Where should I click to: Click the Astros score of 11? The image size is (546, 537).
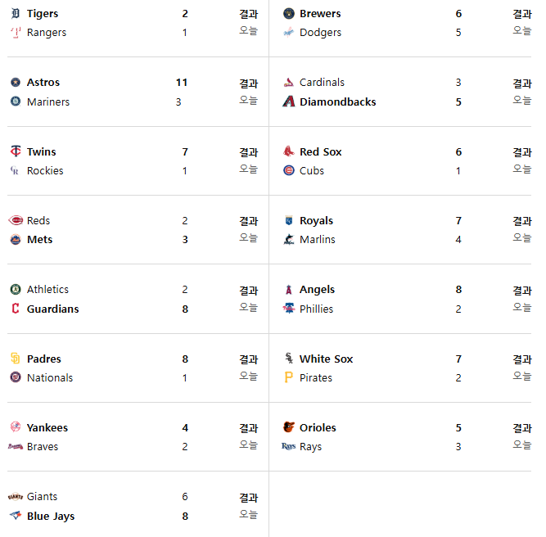182,82
